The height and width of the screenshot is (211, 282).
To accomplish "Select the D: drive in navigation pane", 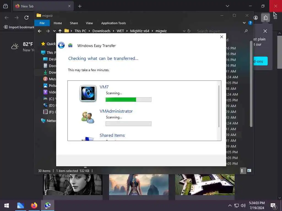I will coord(50,105).
